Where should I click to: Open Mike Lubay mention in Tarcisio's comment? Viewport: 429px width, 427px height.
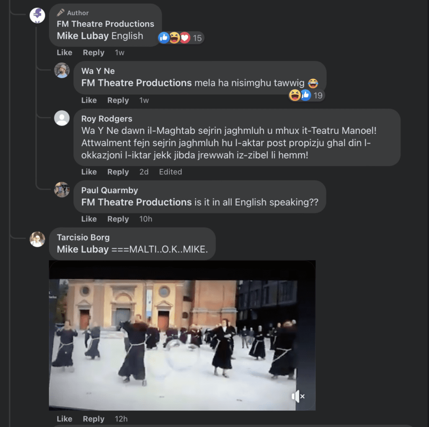coord(83,249)
